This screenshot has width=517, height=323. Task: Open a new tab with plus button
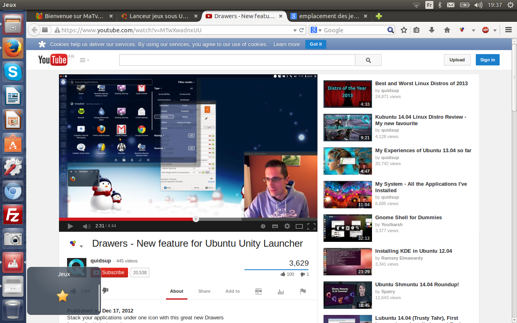[378, 16]
